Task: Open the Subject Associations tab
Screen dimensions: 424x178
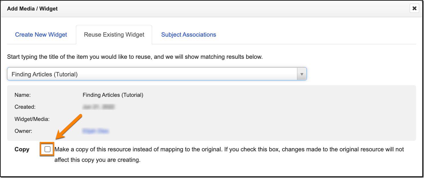Action: (189, 35)
